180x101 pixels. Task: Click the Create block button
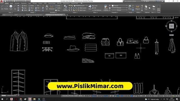point(95,6)
